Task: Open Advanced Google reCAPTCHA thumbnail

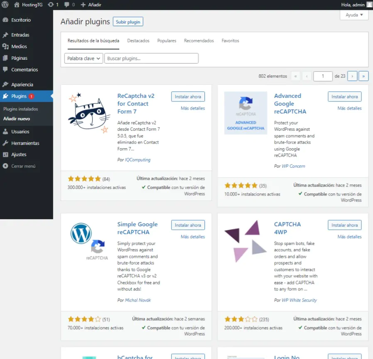Action: [x=246, y=113]
